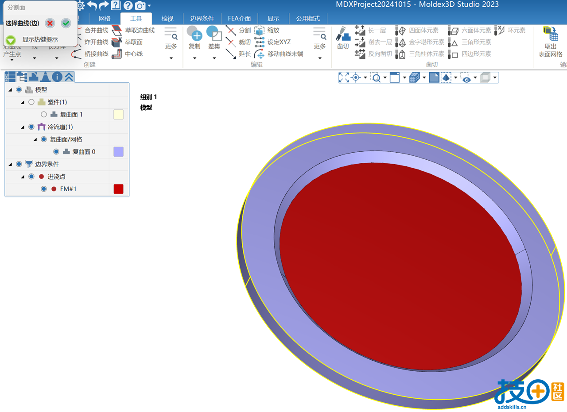The image size is (567, 412).
Task: Collapse the 模型 tree node
Action: tap(10, 90)
